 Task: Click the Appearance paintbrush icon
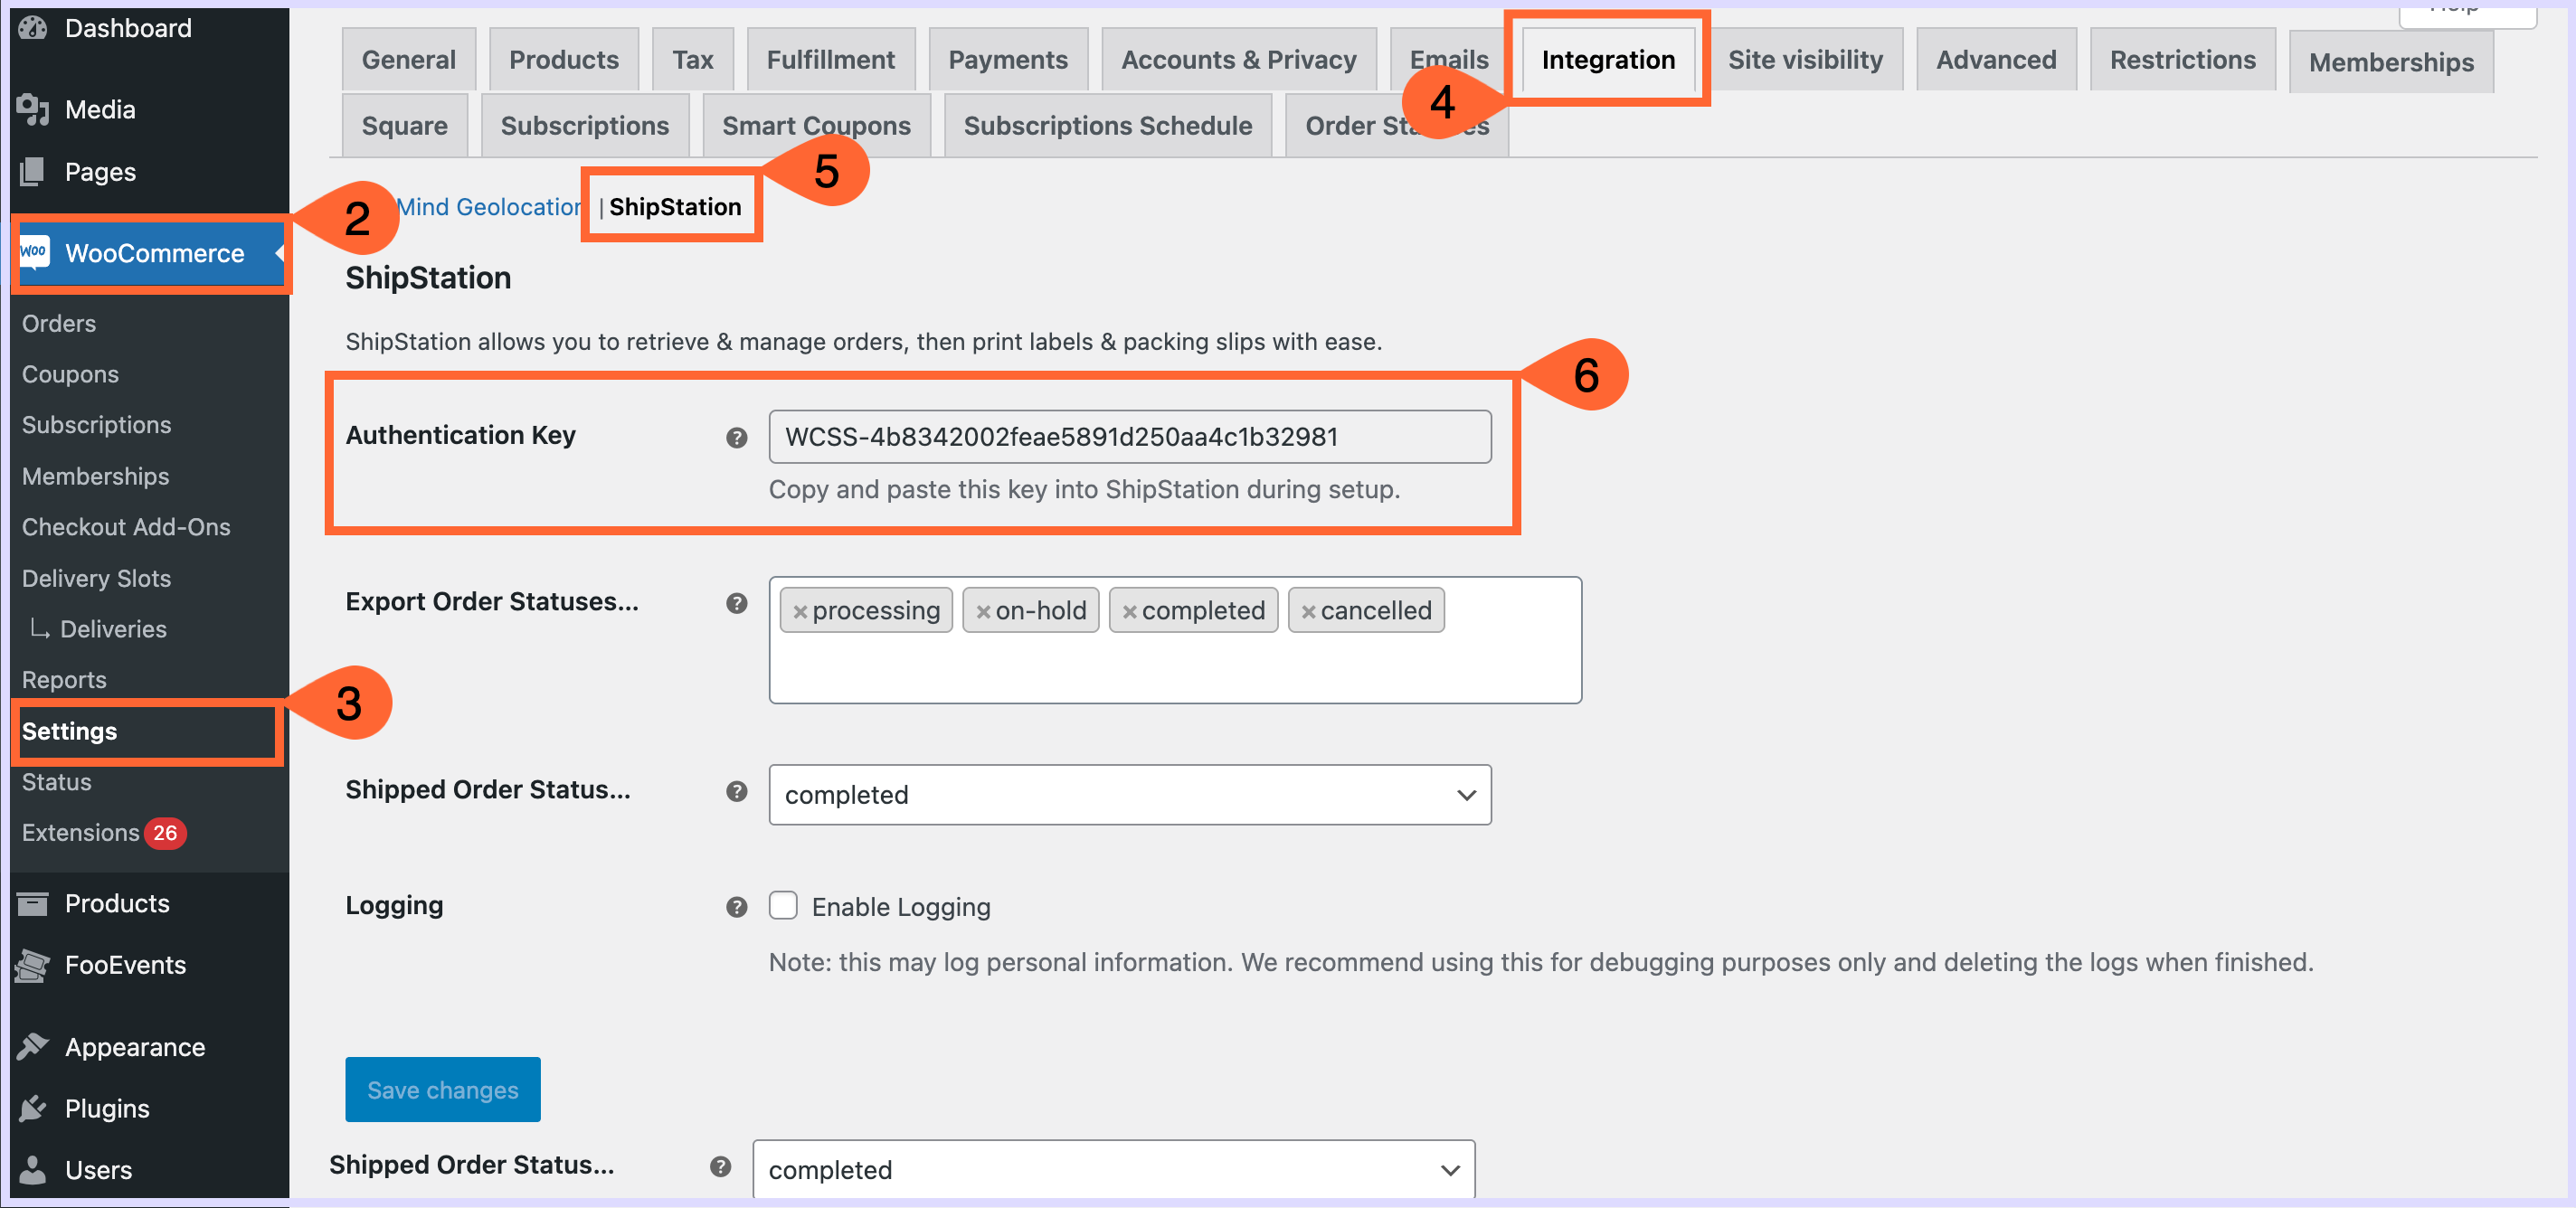pos(33,1047)
